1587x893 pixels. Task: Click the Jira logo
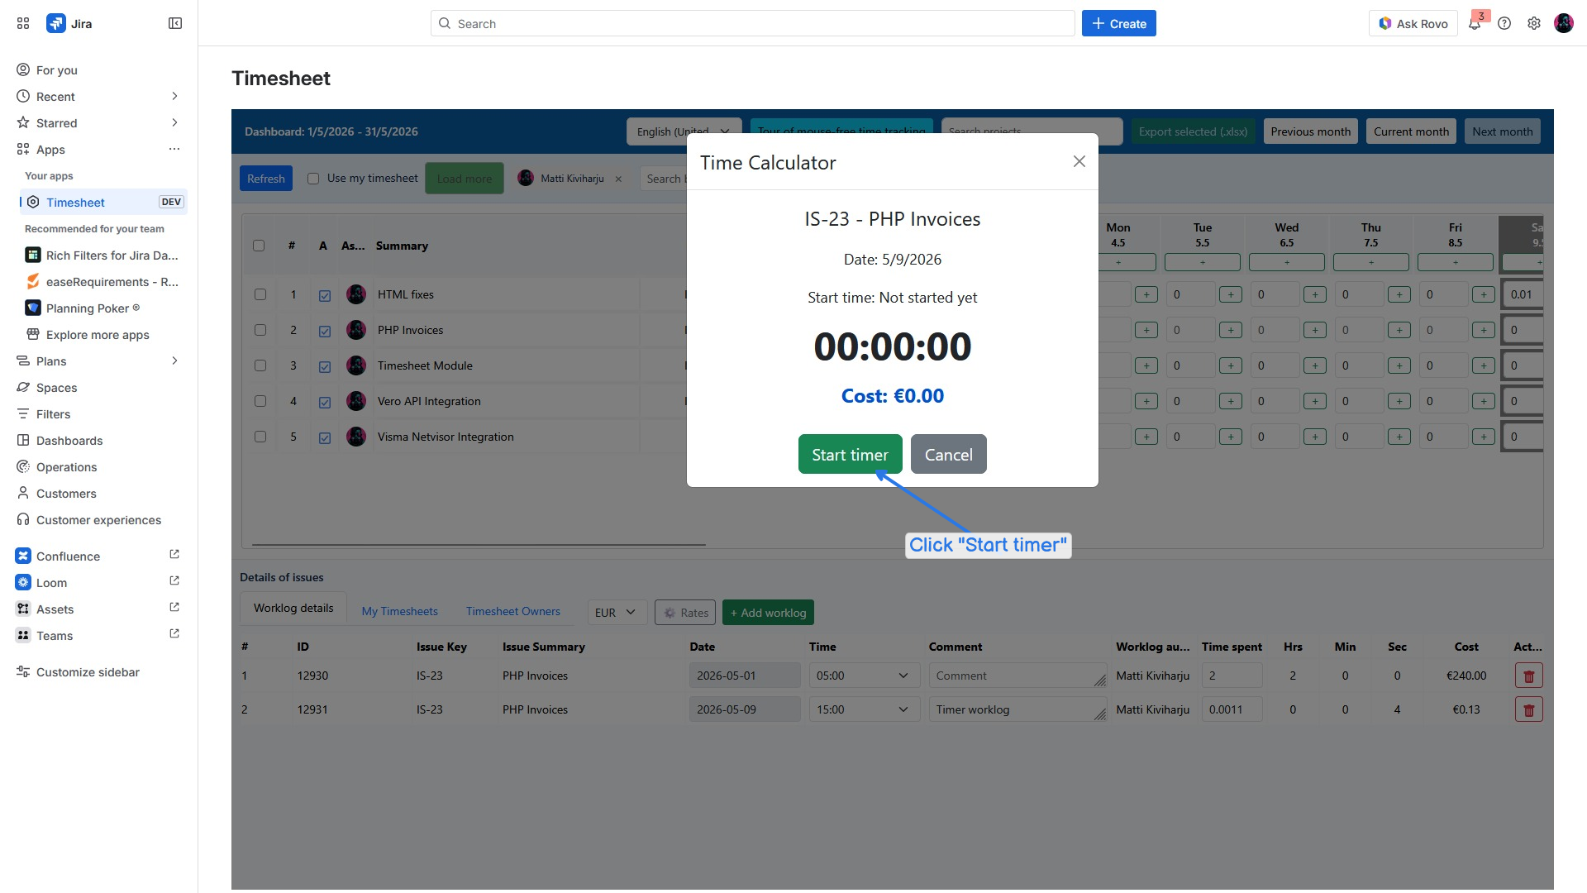(56, 23)
